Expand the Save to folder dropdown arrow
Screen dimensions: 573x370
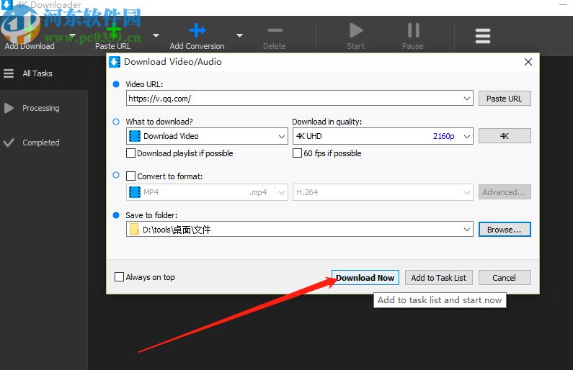[x=466, y=229]
